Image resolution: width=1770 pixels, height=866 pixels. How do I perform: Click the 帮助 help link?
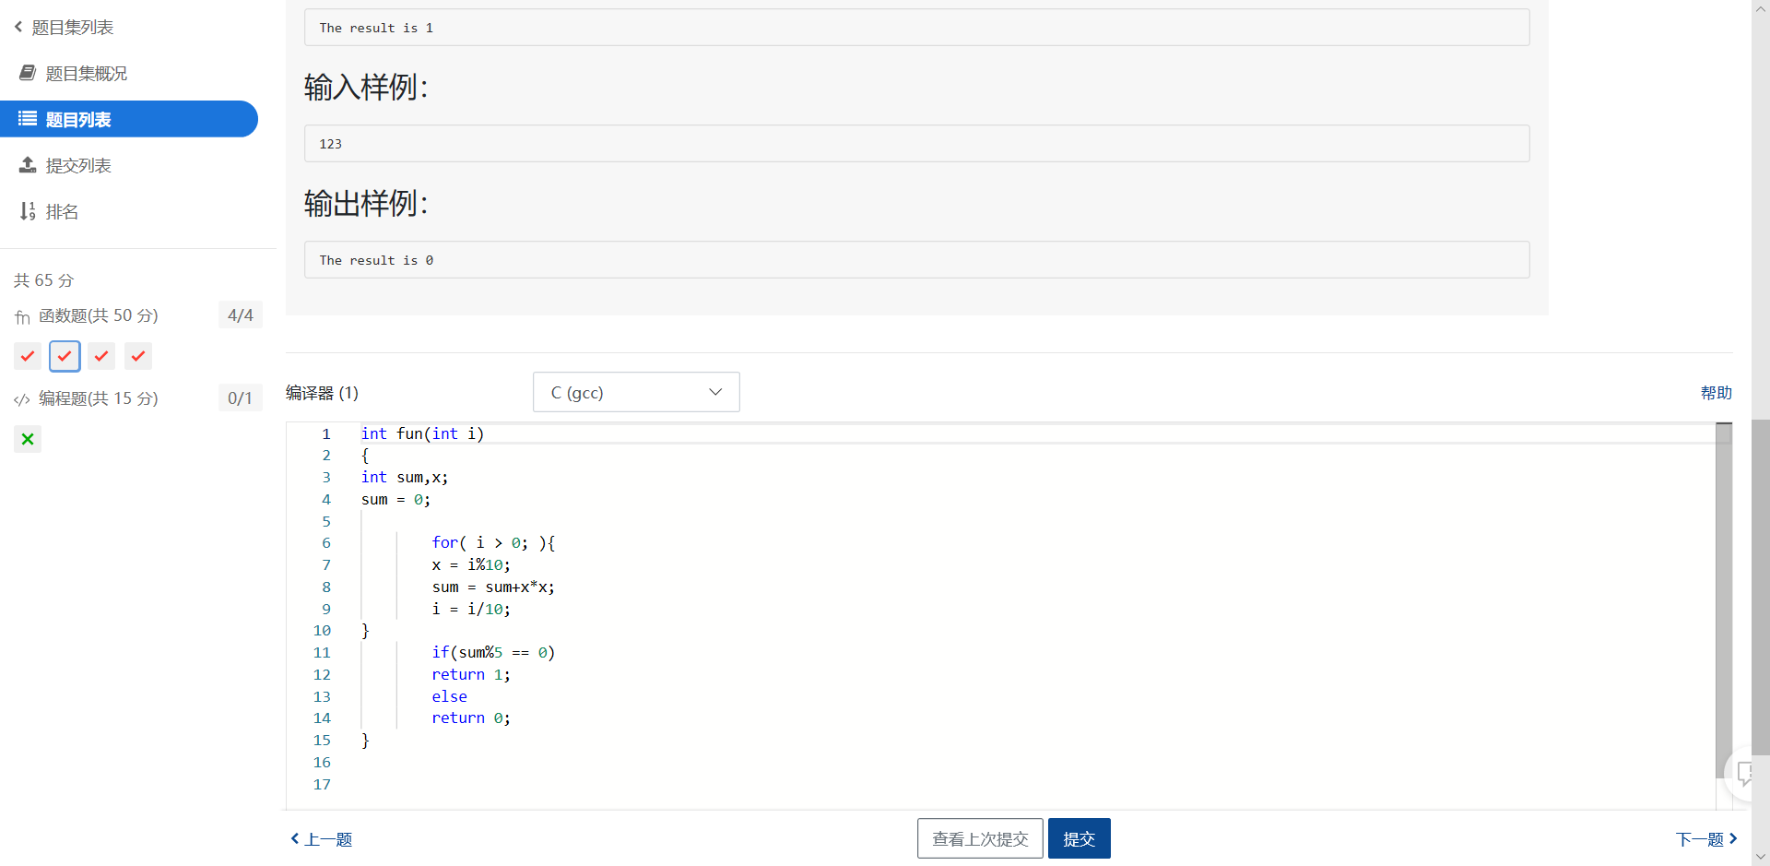coord(1716,393)
